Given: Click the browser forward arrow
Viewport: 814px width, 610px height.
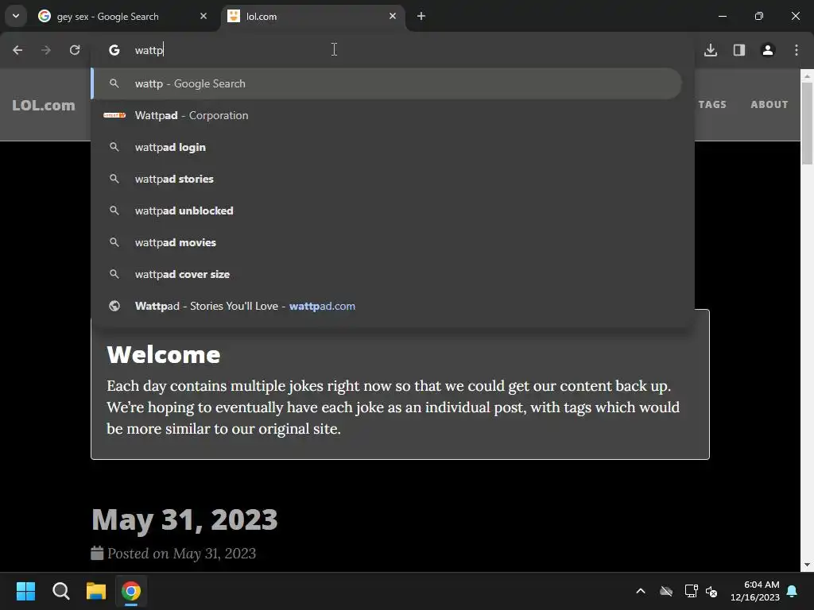Looking at the screenshot, I should click(46, 50).
